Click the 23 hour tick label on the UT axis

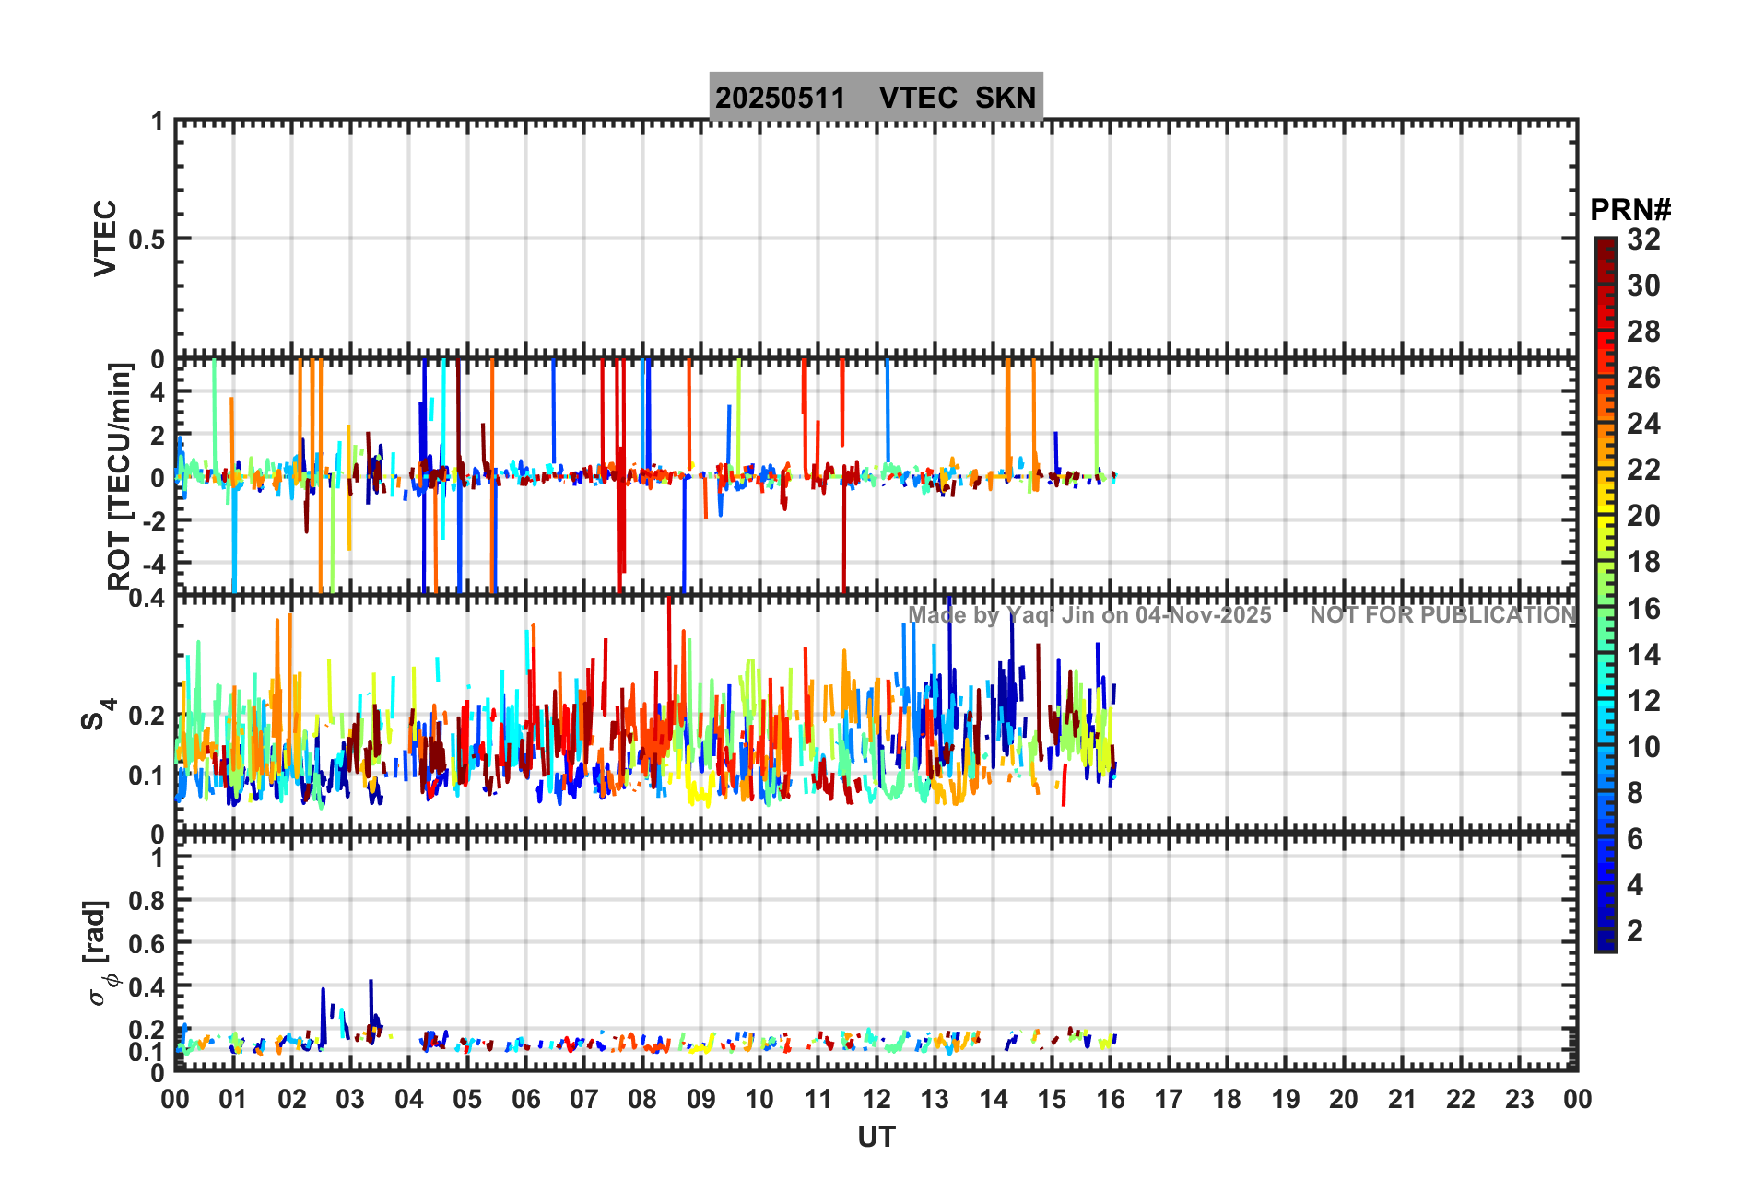pyautogui.click(x=1519, y=1099)
